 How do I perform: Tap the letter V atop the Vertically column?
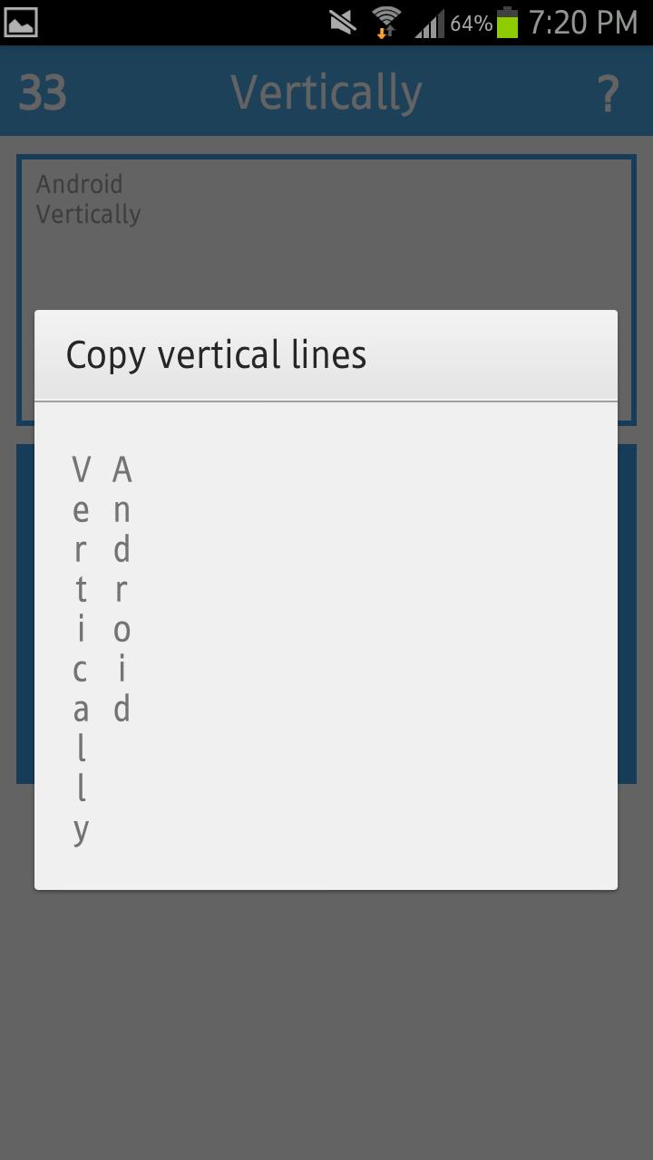tap(80, 469)
